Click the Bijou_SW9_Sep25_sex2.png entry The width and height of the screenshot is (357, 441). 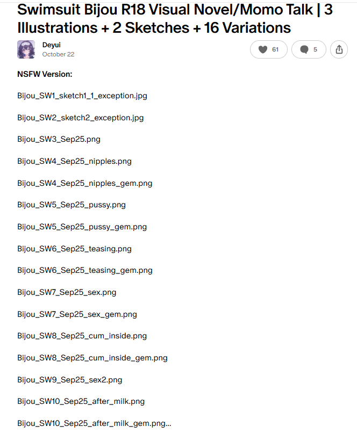pos(69,380)
